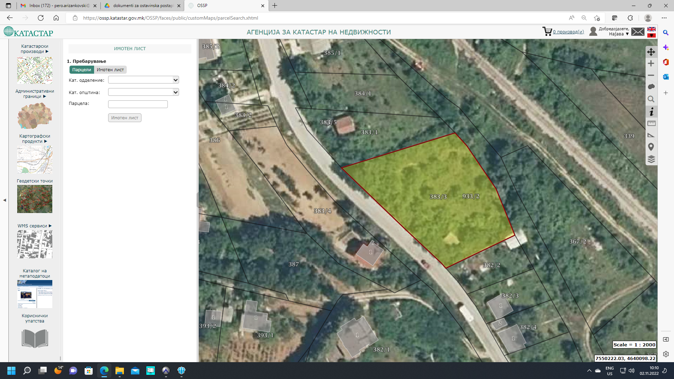Screen dimensions: 674x379
Task: Click the magnifier search map tool
Action: click(651, 99)
